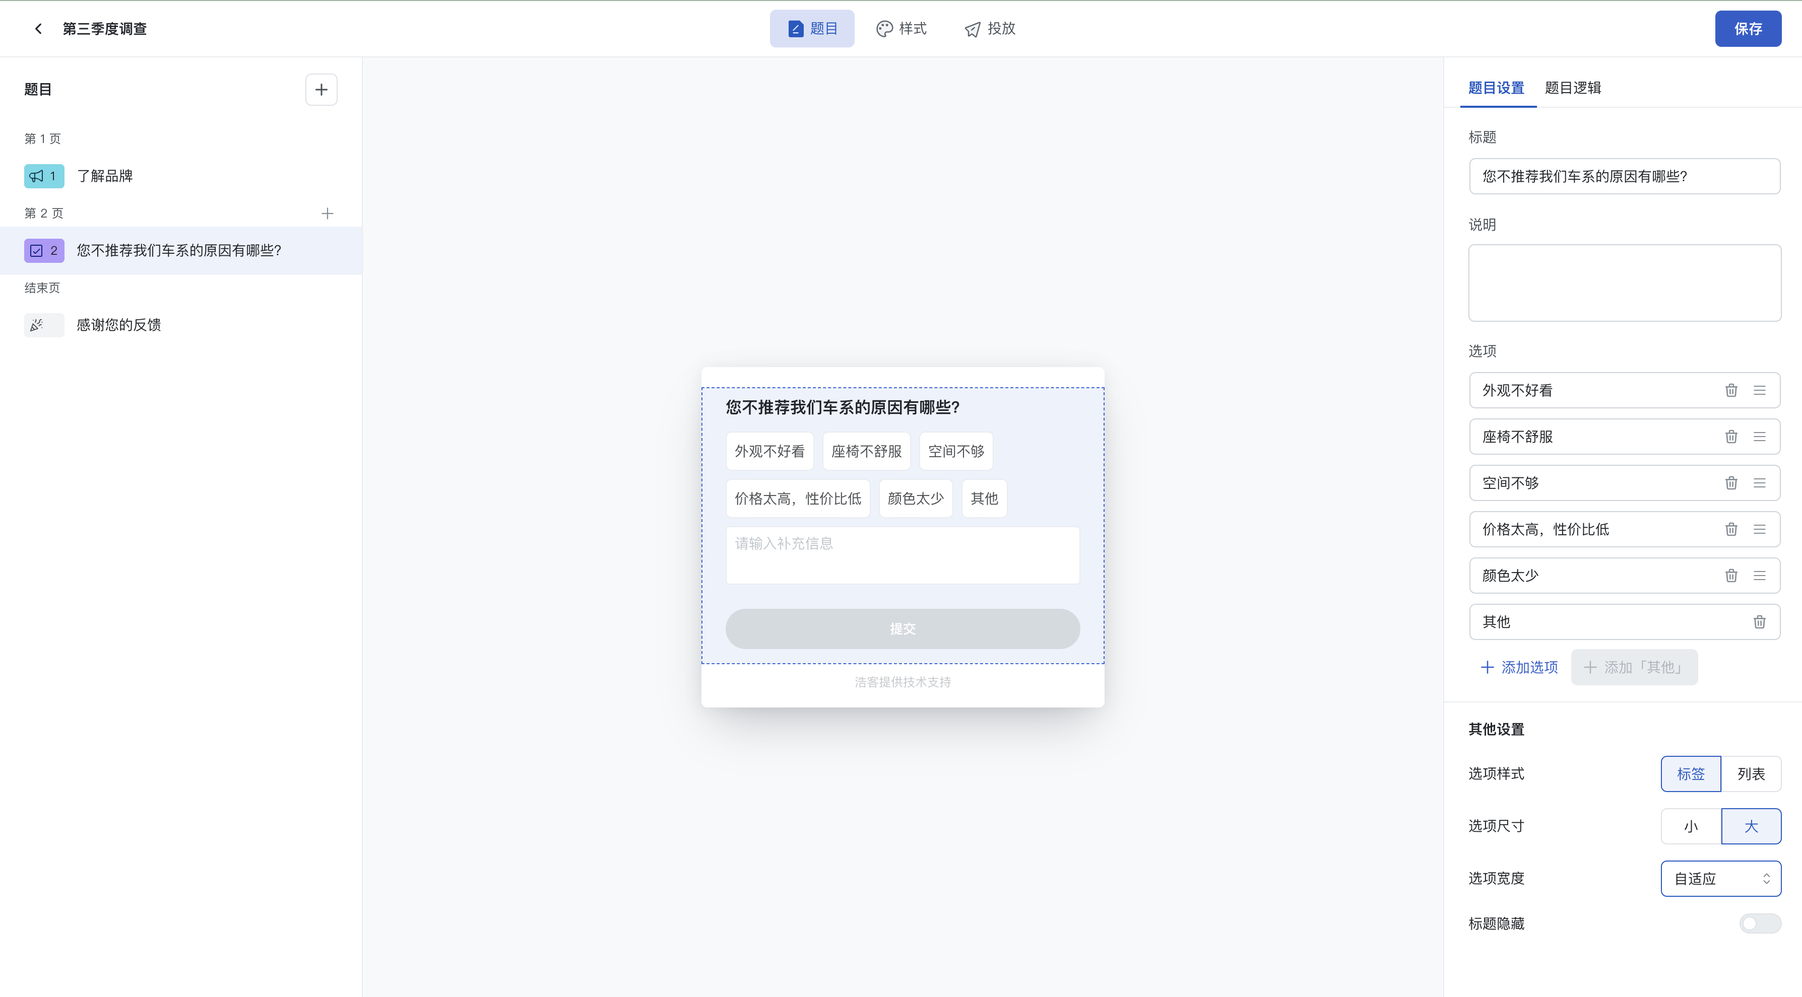
Task: Click the plus icon to add question
Action: tap(321, 90)
